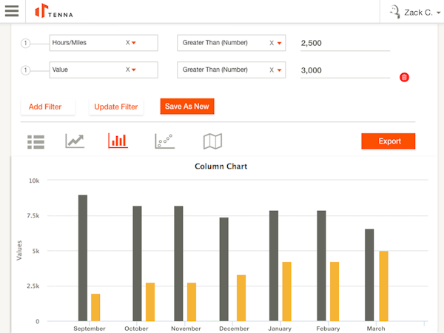Image resolution: width=444 pixels, height=333 pixels.
Task: Click the Add Filter button
Action: (45, 107)
